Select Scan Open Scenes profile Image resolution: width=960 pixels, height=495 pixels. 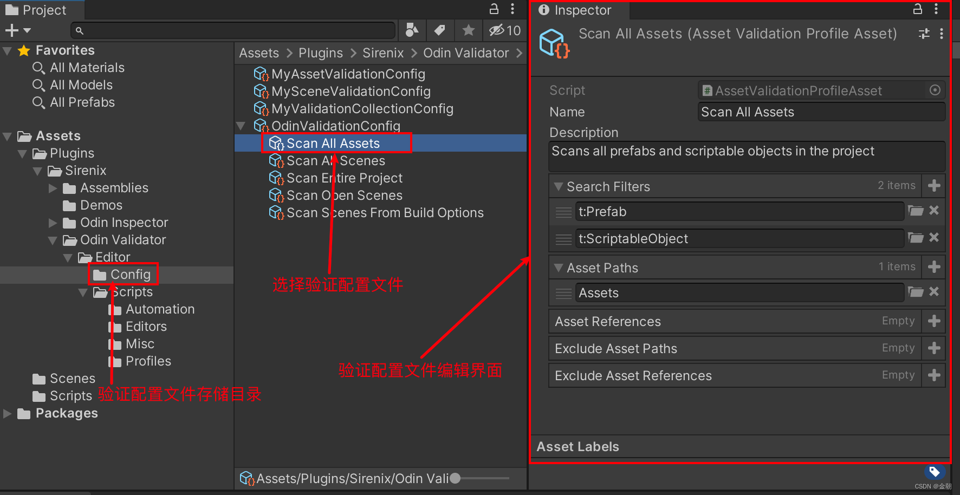pos(344,196)
